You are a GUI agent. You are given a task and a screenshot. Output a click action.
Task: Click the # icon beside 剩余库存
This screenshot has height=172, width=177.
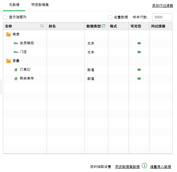pos(16,79)
